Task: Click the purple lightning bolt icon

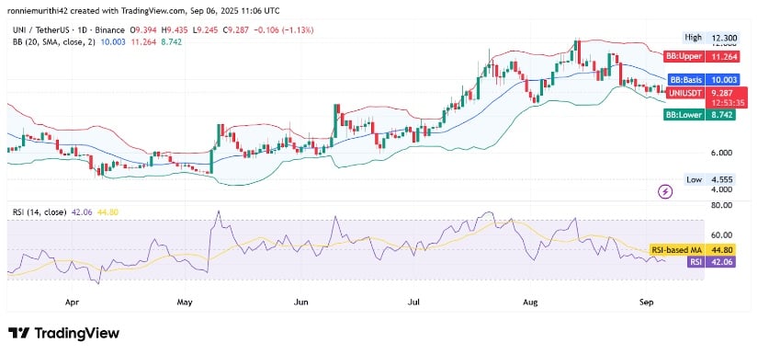Action: point(666,192)
